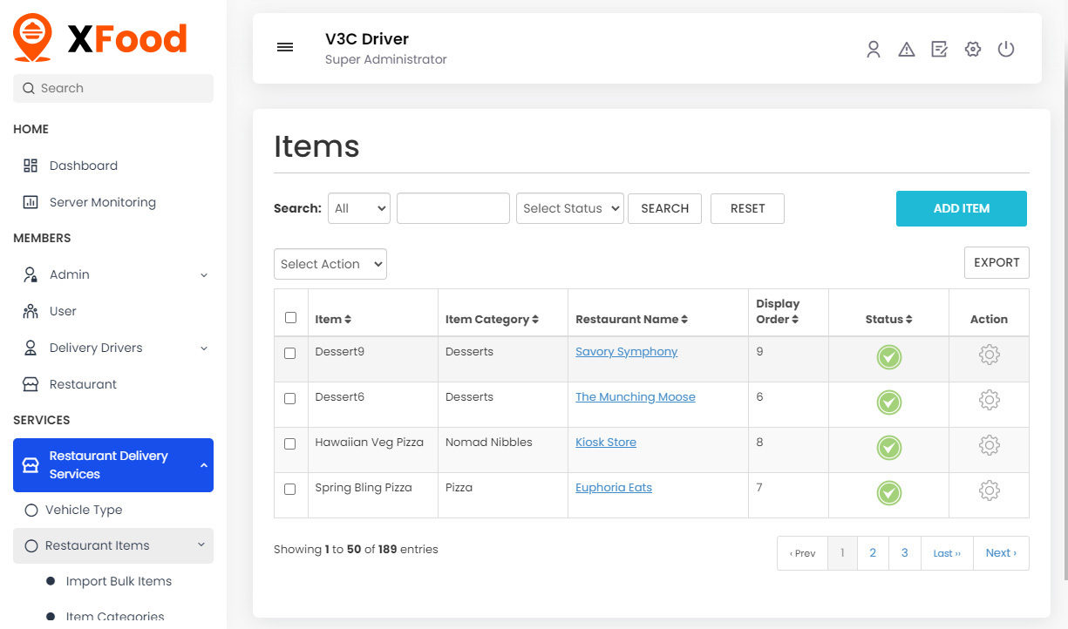Screen dimensions: 1068x629
Task: Check the select-all checkbox in table header
Action: point(291,318)
